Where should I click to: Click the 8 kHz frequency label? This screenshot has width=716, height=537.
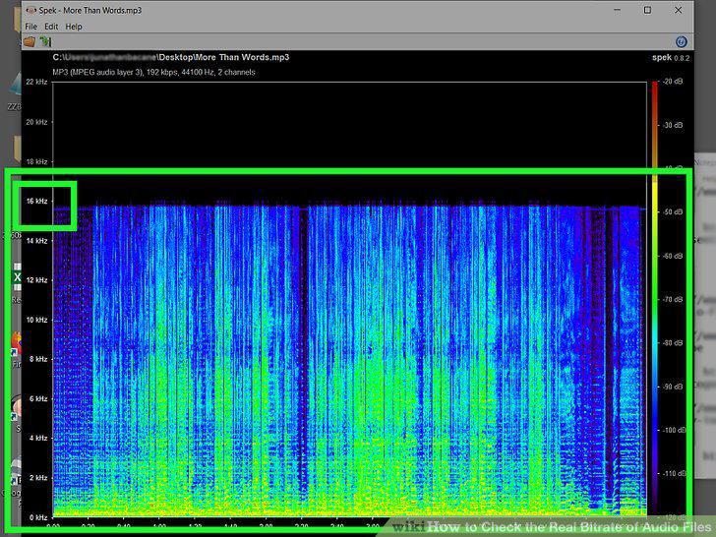[38, 359]
